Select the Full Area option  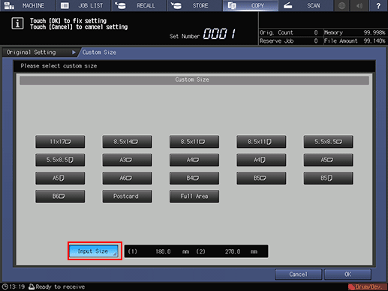[x=194, y=196]
